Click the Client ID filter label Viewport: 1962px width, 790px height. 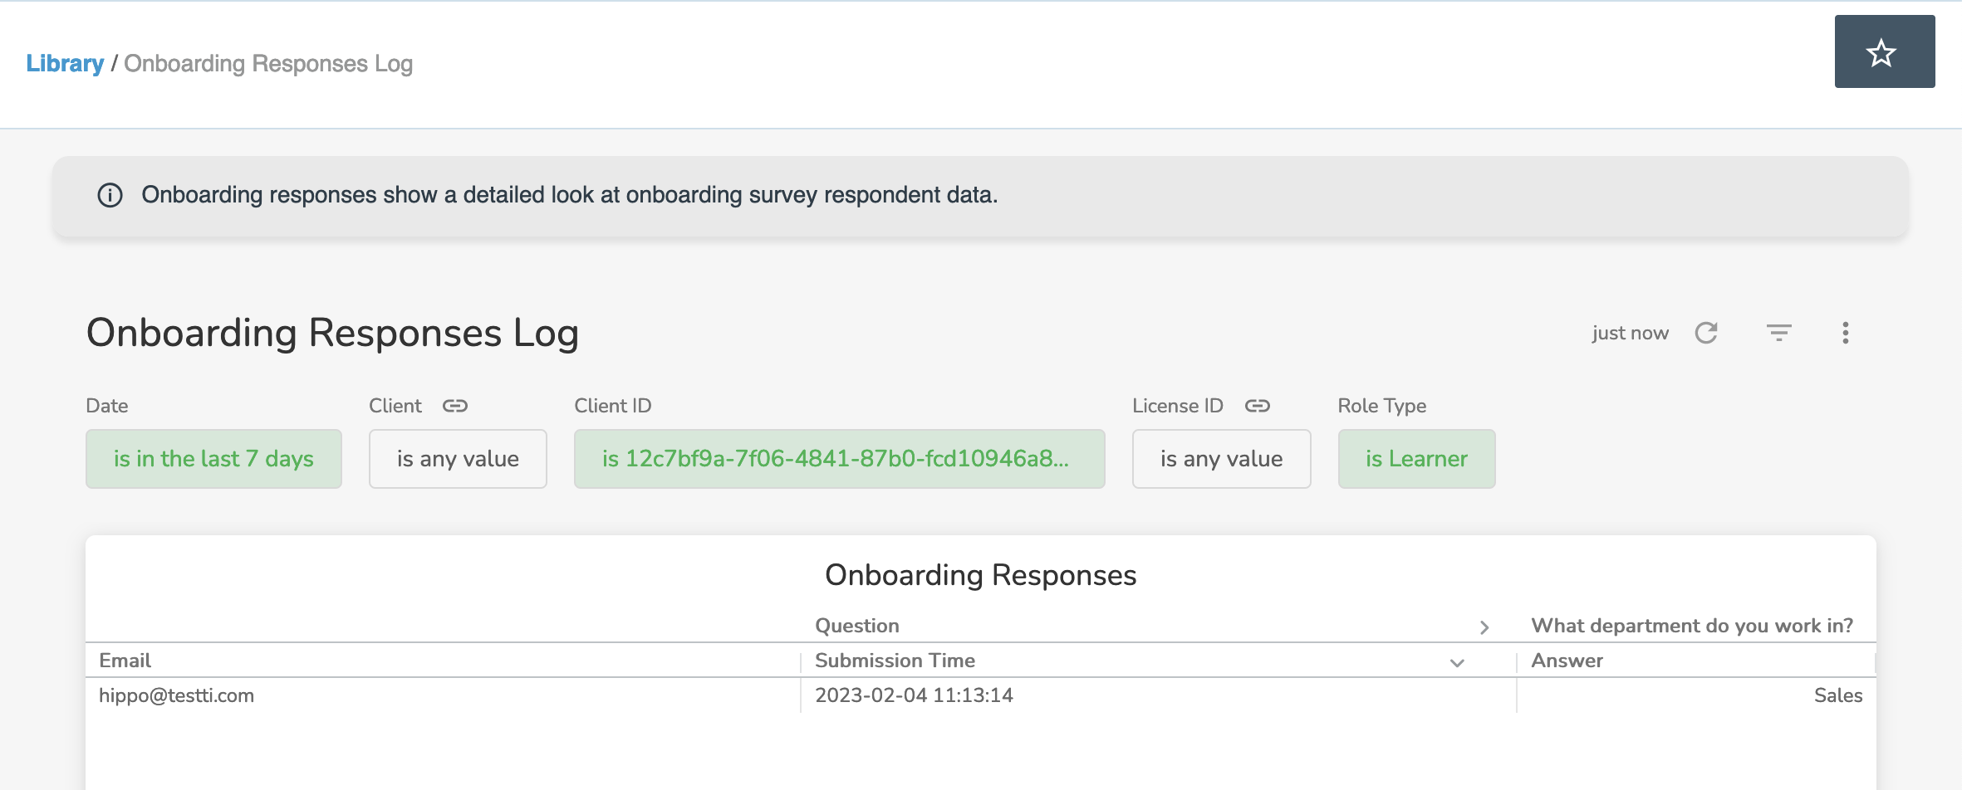click(x=613, y=406)
